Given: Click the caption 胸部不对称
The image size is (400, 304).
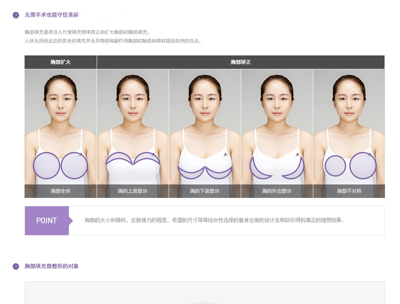Looking at the screenshot, I should [x=349, y=191].
